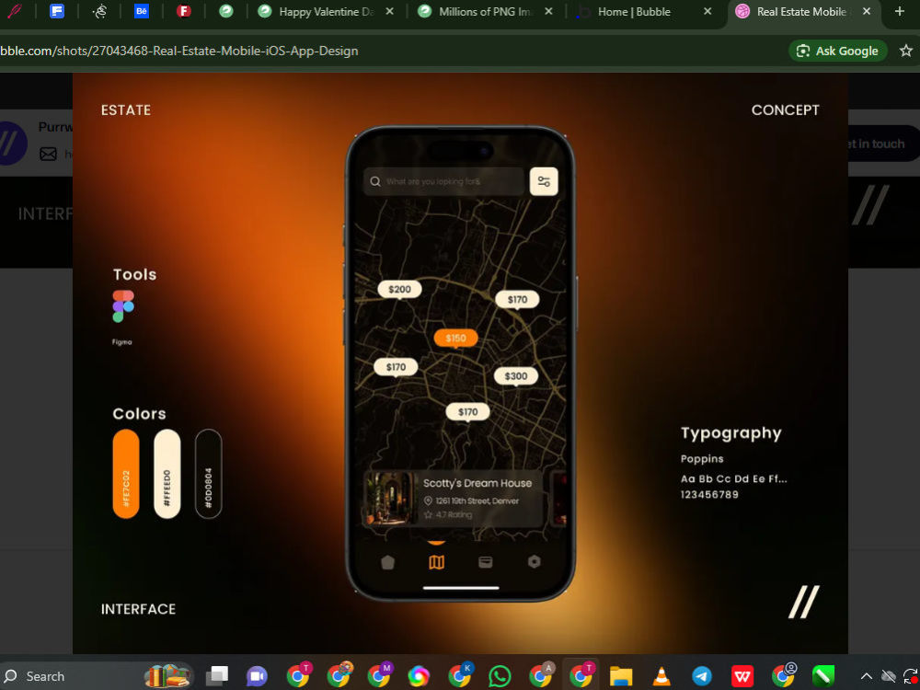Open the colorful swirl app in taskbar
Image resolution: width=920 pixels, height=690 pixels.
click(419, 676)
